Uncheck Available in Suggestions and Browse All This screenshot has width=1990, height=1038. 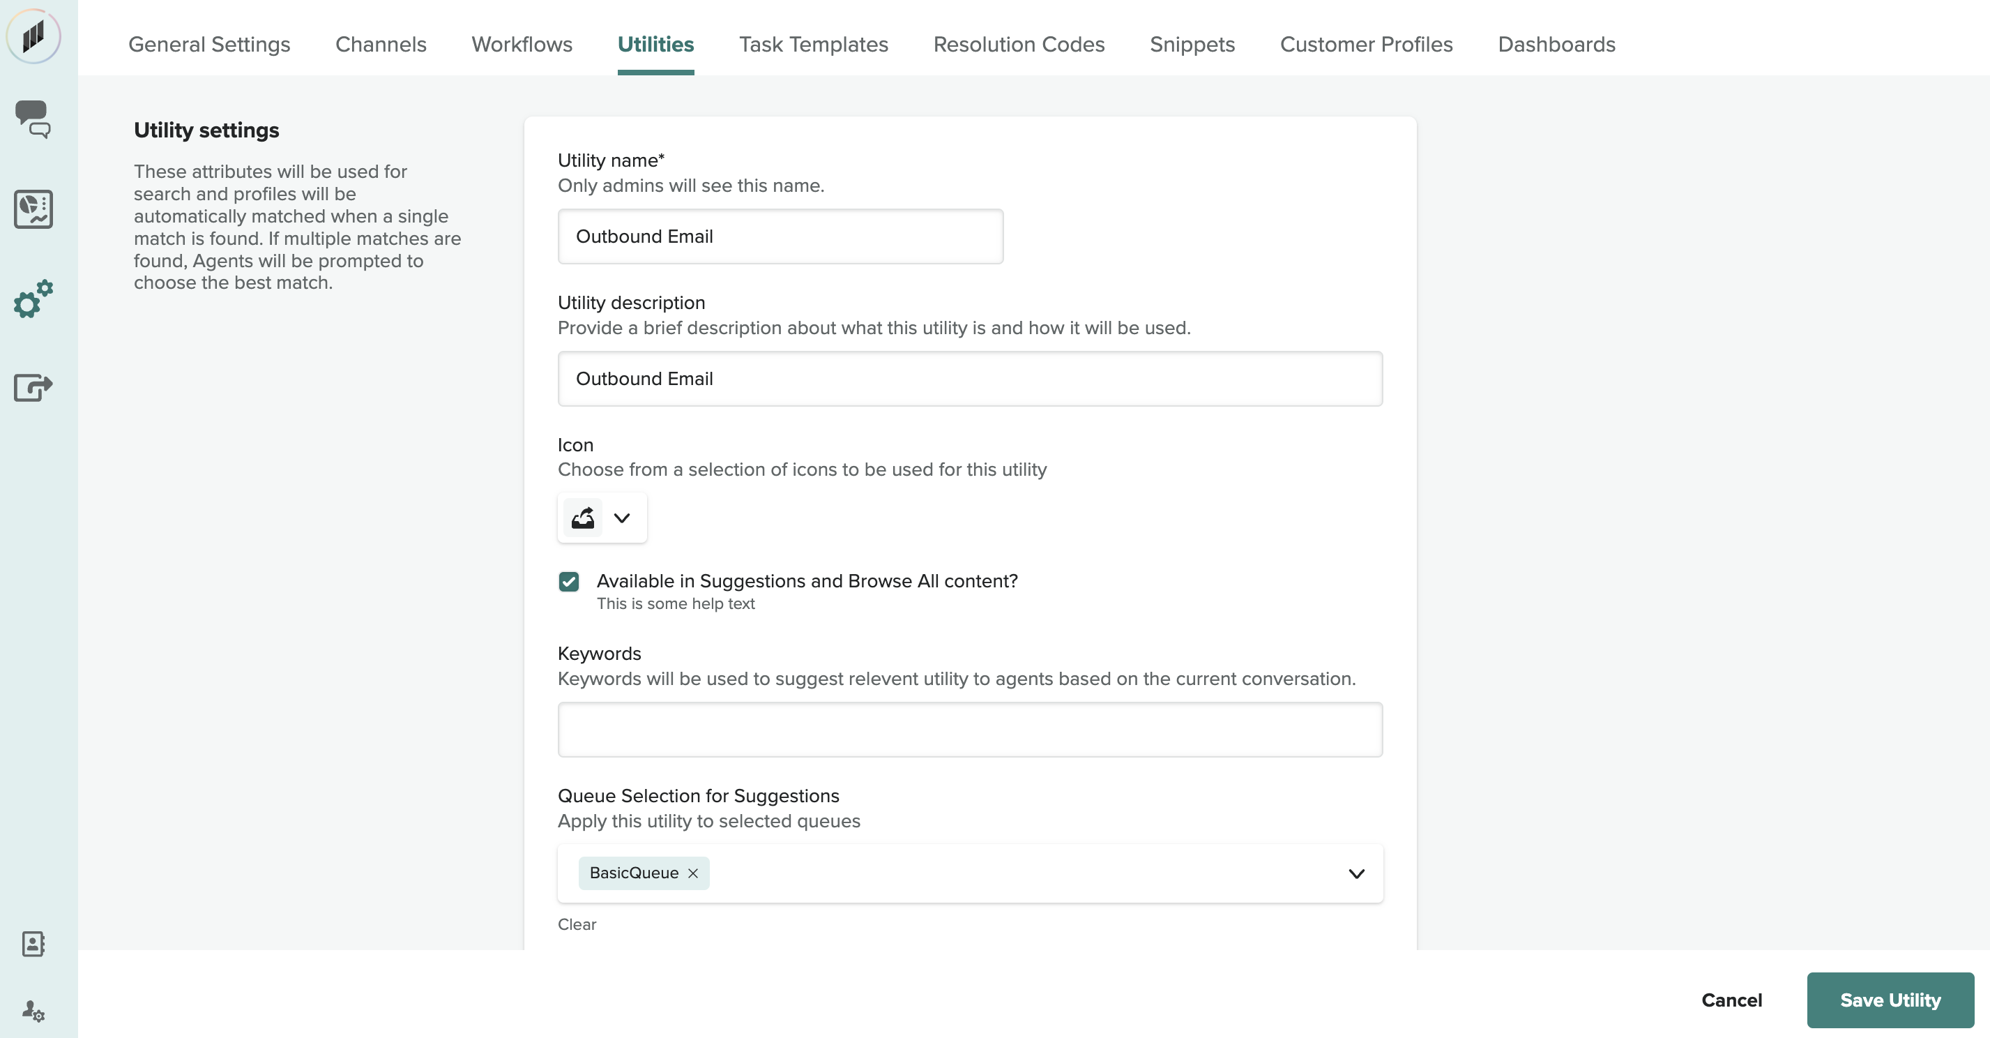[568, 581]
